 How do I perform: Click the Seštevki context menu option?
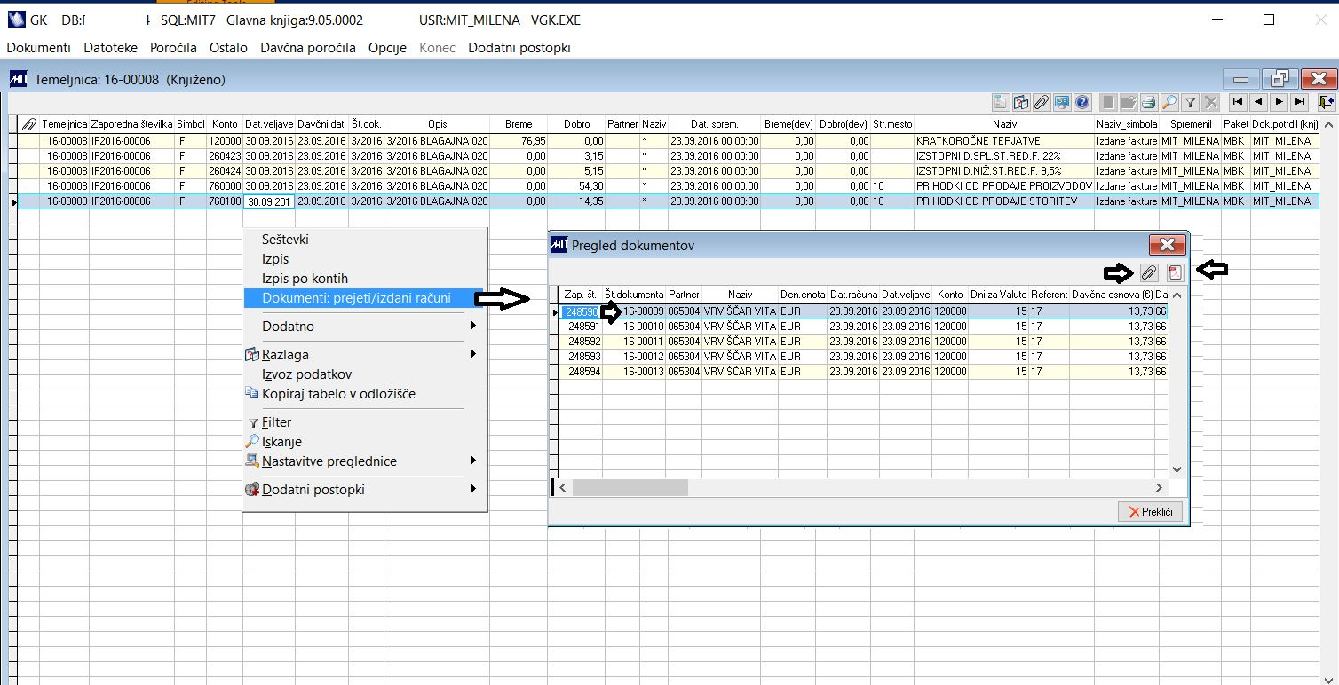click(x=285, y=240)
